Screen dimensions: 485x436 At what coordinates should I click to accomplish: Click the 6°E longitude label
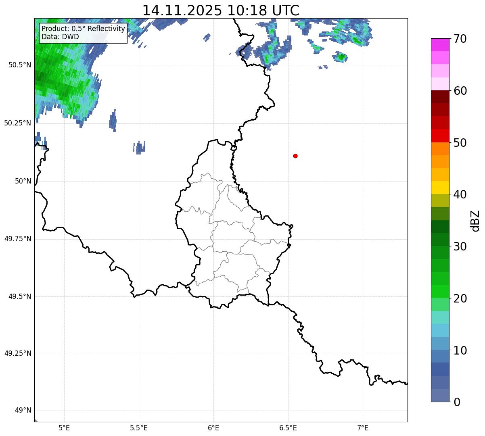pos(213,428)
